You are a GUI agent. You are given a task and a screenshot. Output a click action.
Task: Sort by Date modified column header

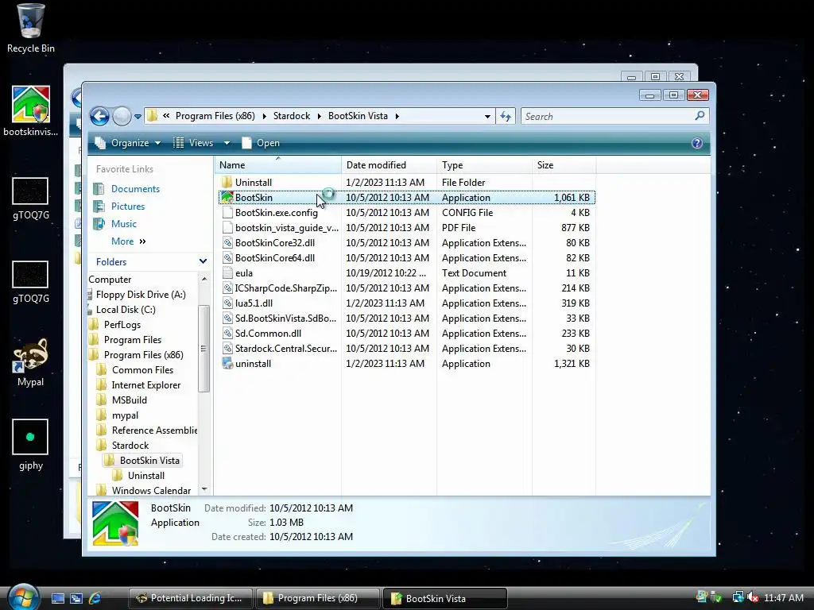[x=389, y=165]
